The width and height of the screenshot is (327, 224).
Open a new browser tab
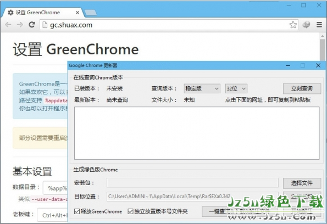(91, 13)
